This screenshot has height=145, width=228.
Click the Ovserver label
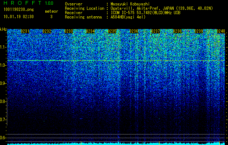pyautogui.click(x=74, y=4)
